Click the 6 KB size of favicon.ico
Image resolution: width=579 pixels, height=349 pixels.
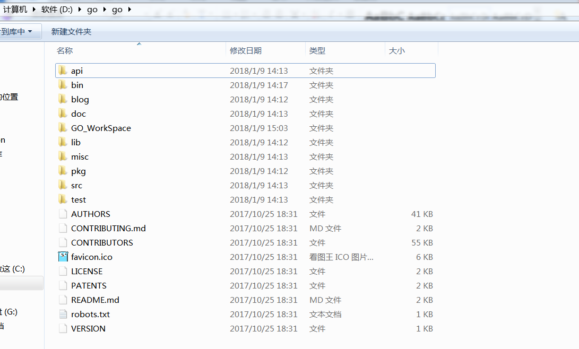click(424, 257)
